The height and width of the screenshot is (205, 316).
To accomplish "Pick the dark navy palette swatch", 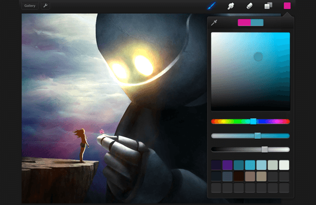I will click(x=216, y=165).
